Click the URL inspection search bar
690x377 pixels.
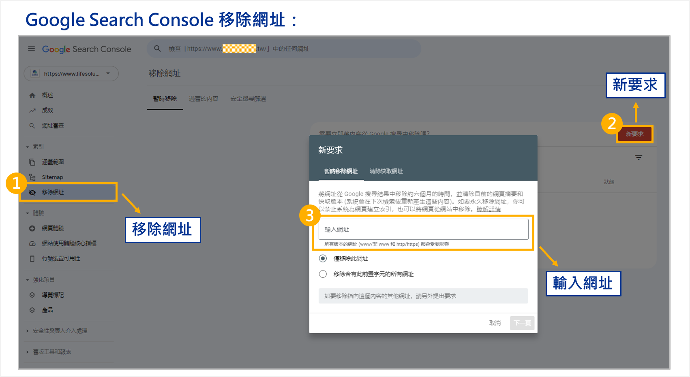coord(284,49)
